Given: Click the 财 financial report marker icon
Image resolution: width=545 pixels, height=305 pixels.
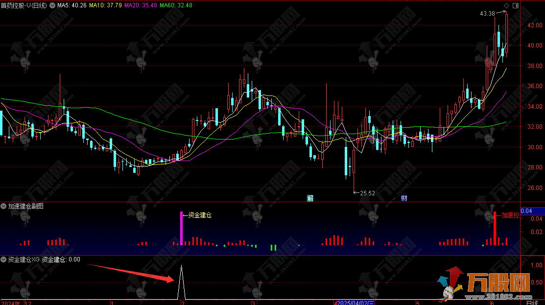Looking at the screenshot, I should 404,198.
